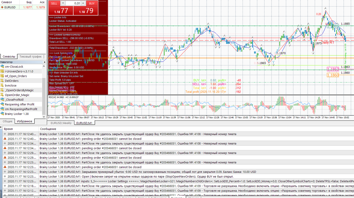Image resolution: width=354 pixels, height=198 pixels.
Task: Select the 16:12:34 'pending order #203466031' message
Action: click(90, 148)
